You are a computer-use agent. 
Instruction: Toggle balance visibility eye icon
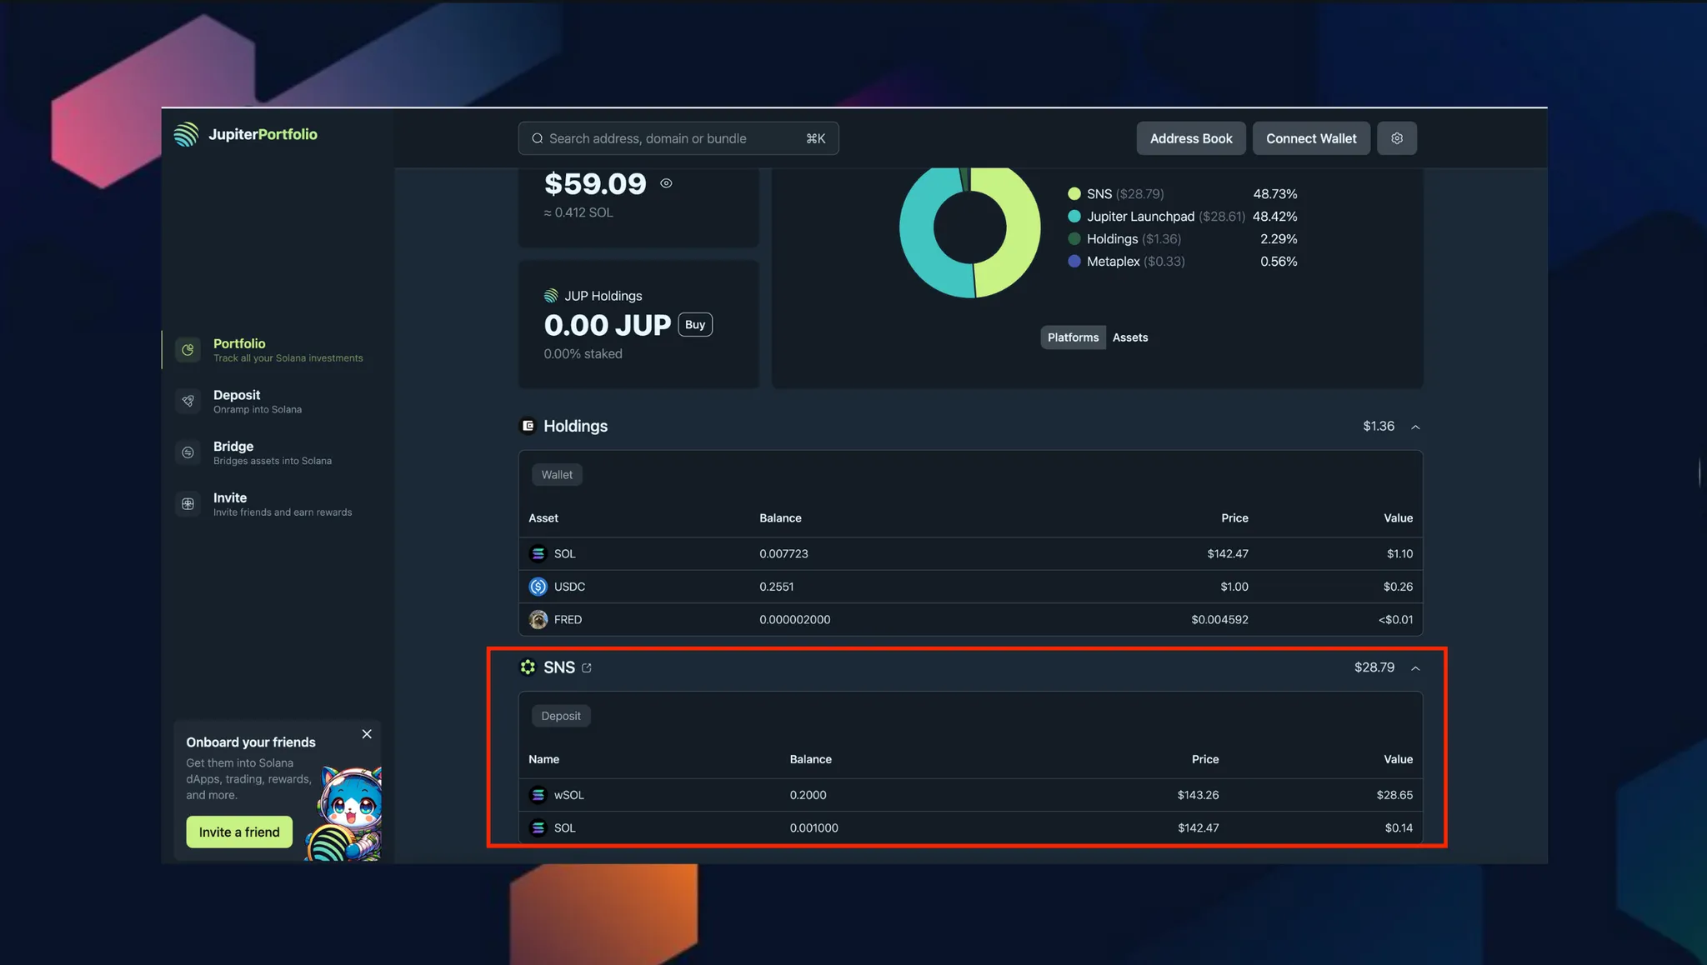pos(666,183)
